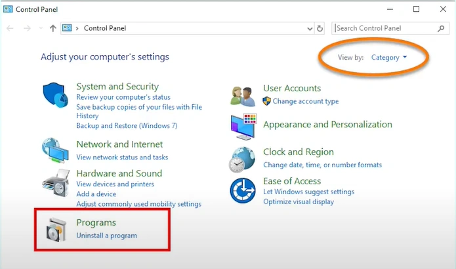
Task: Click the Network and Internet globe icon
Action: pyautogui.click(x=55, y=150)
